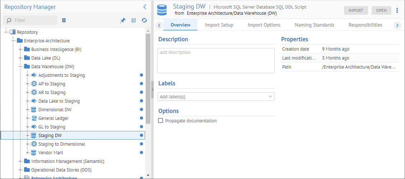Click the tree panel vertical scrollbar
The image size is (405, 179).
(x=148, y=79)
